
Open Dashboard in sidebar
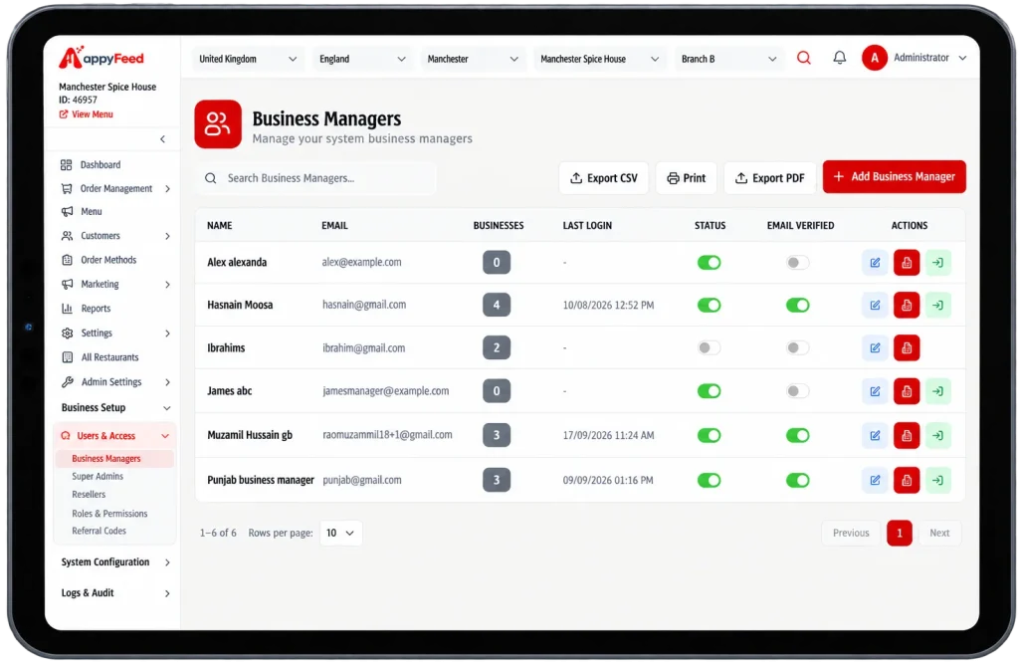[x=101, y=165]
